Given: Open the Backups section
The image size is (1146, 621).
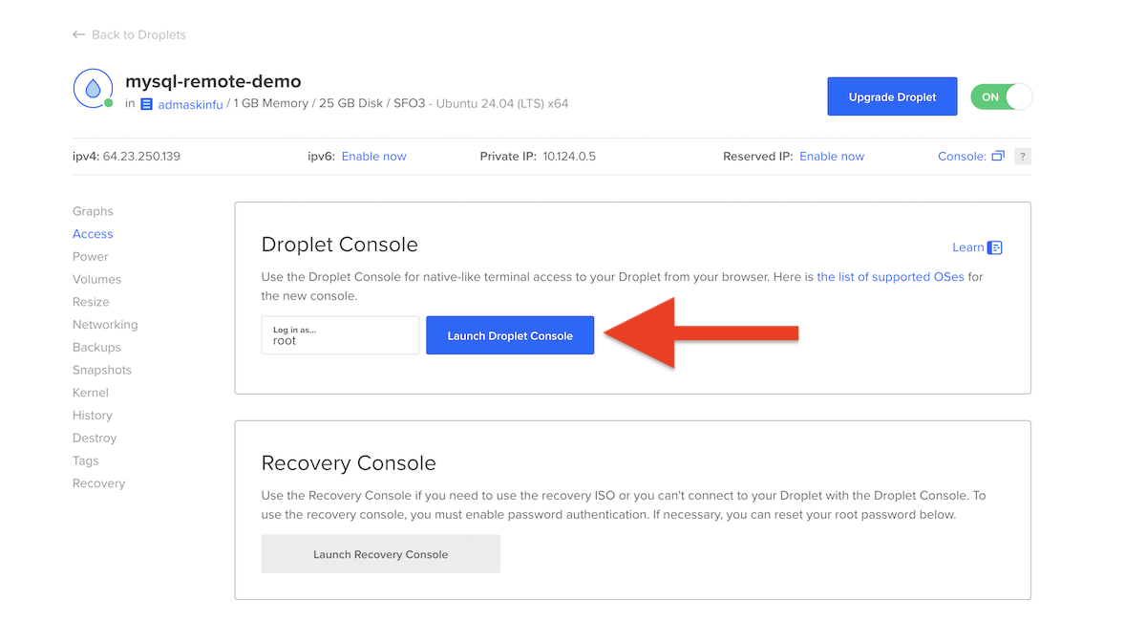Looking at the screenshot, I should pyautogui.click(x=96, y=347).
